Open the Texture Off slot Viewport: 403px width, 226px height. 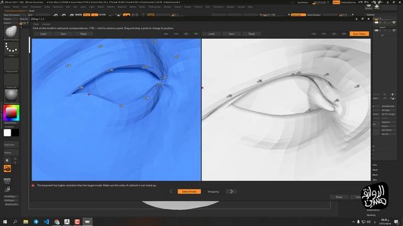click(x=11, y=64)
